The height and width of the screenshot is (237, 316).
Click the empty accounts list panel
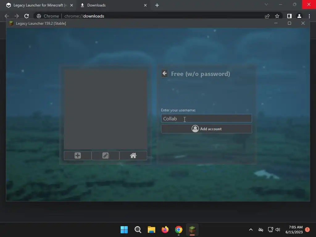point(106,110)
